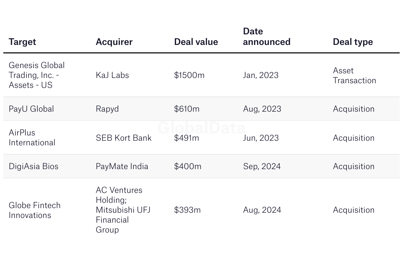Click the Target column header

(22, 42)
